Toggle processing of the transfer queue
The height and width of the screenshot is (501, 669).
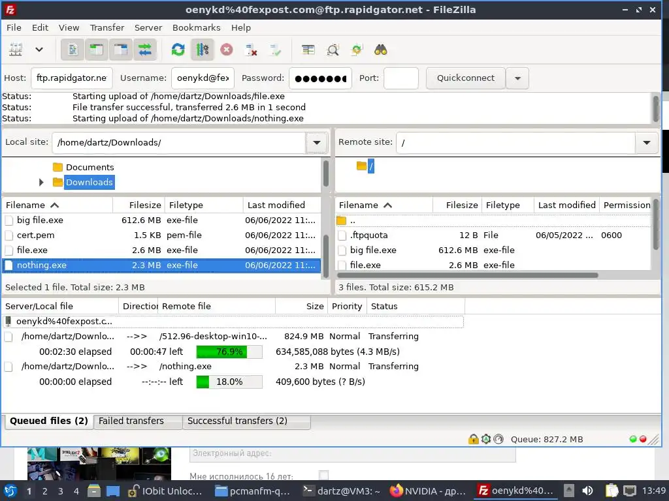tap(203, 50)
